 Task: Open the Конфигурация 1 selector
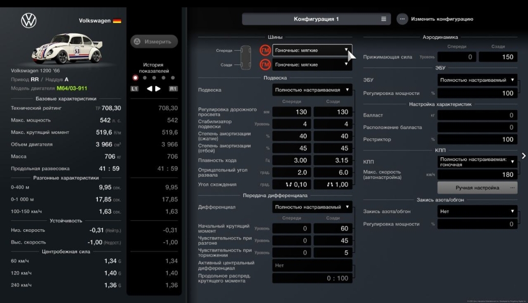(x=316, y=19)
